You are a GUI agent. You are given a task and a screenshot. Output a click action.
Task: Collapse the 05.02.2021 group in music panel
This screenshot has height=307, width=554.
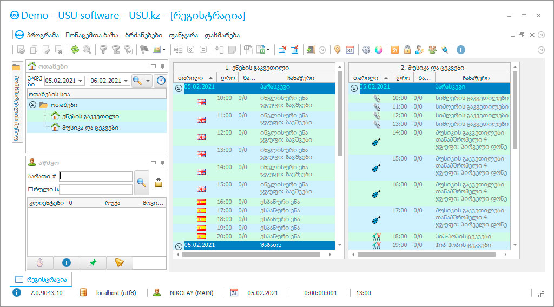click(x=354, y=88)
